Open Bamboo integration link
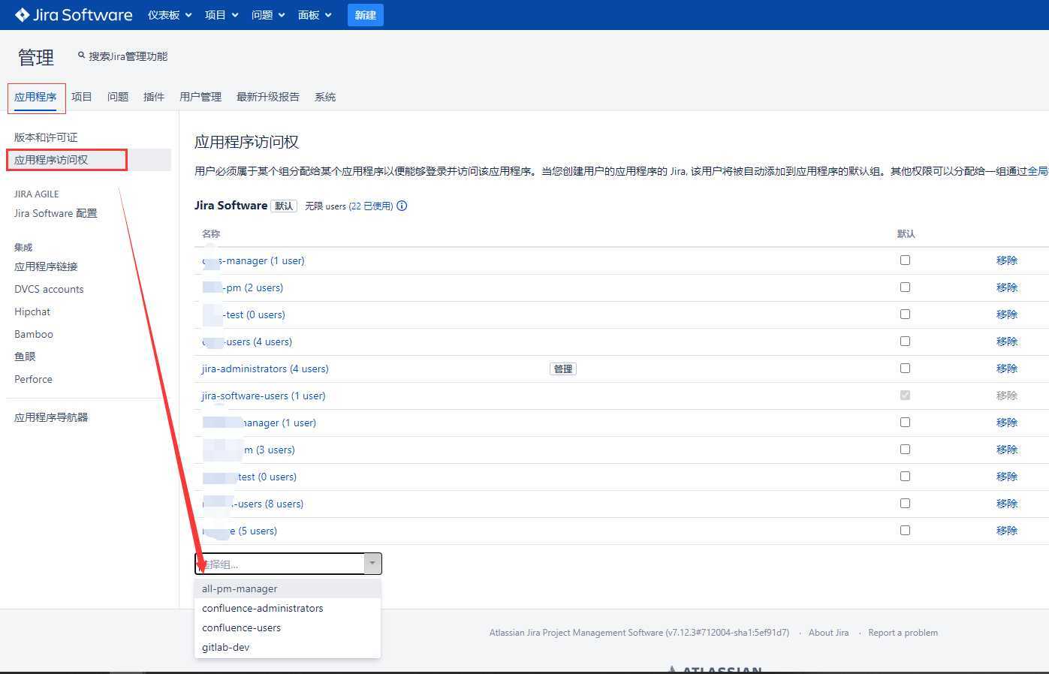The image size is (1049, 674). [34, 334]
